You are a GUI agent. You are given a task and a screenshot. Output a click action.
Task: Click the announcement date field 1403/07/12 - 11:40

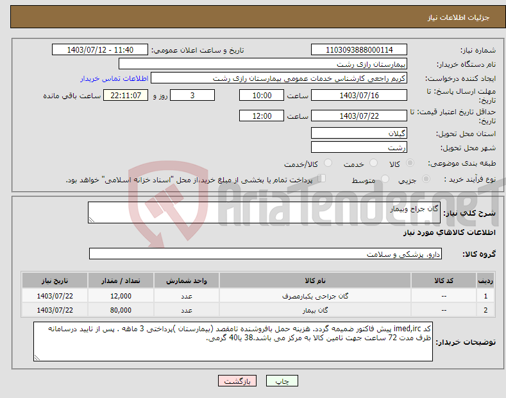100,50
